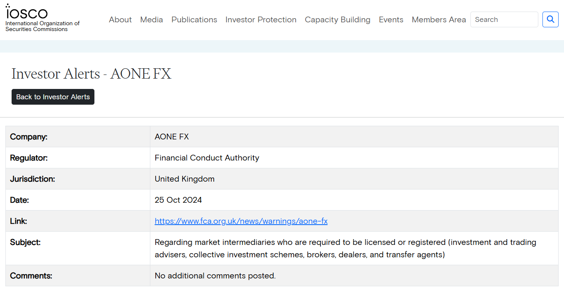Focus the Search input field
Image resolution: width=564 pixels, height=290 pixels.
tap(504, 19)
